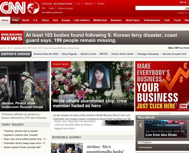Open CNN en Español link
This screenshot has width=189, height=153.
click(65, 8)
